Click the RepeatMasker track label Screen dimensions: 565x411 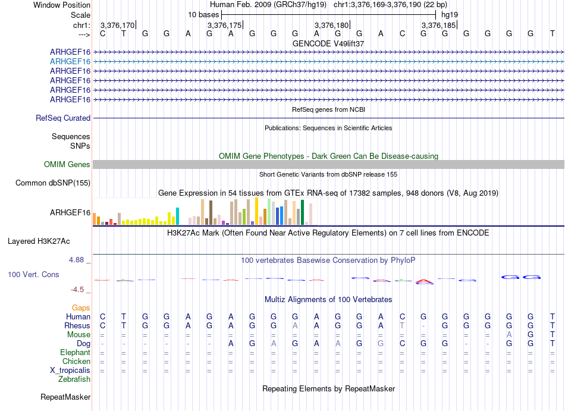[65, 397]
